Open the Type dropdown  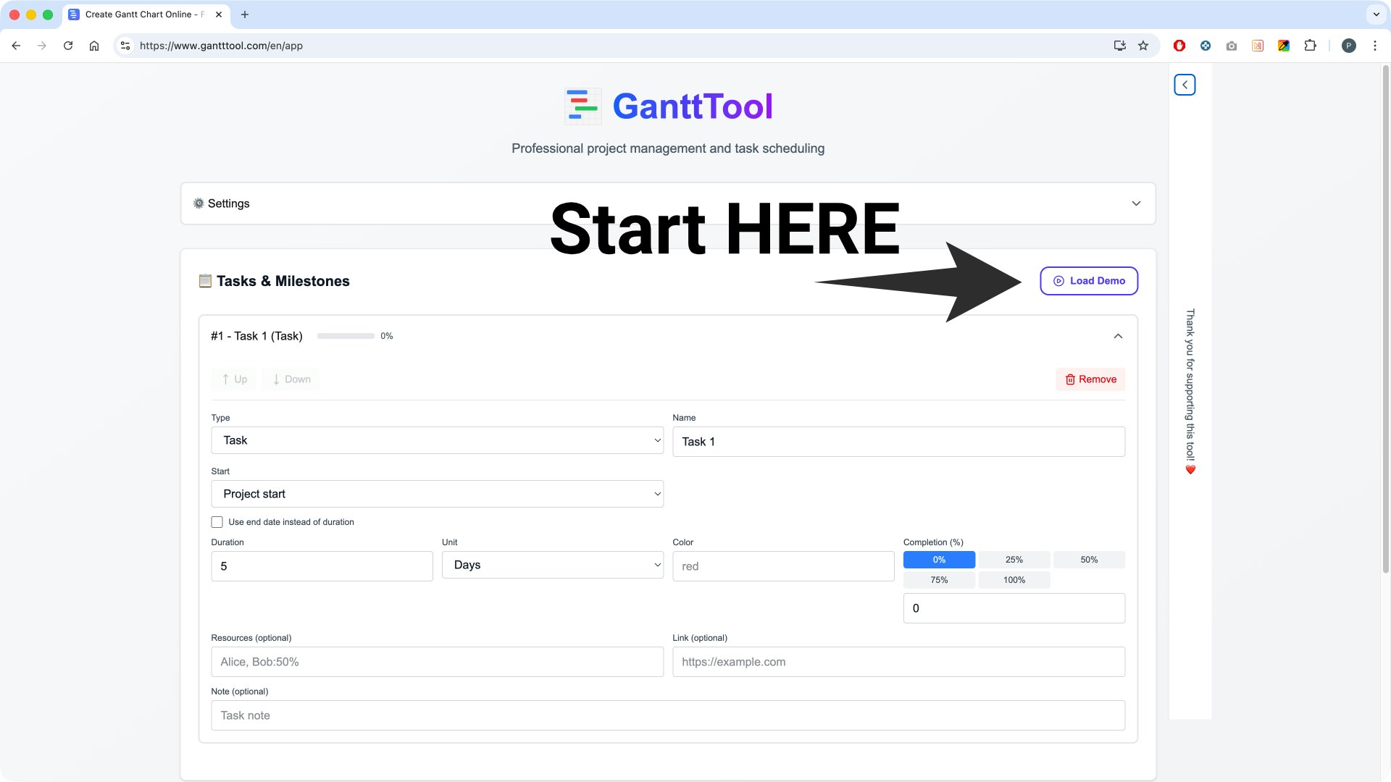tap(437, 440)
